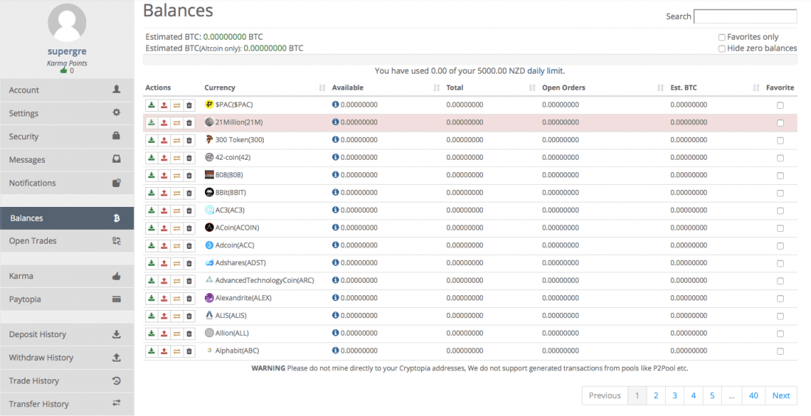
Task: Open Withdraw History in sidebar
Action: coord(66,358)
